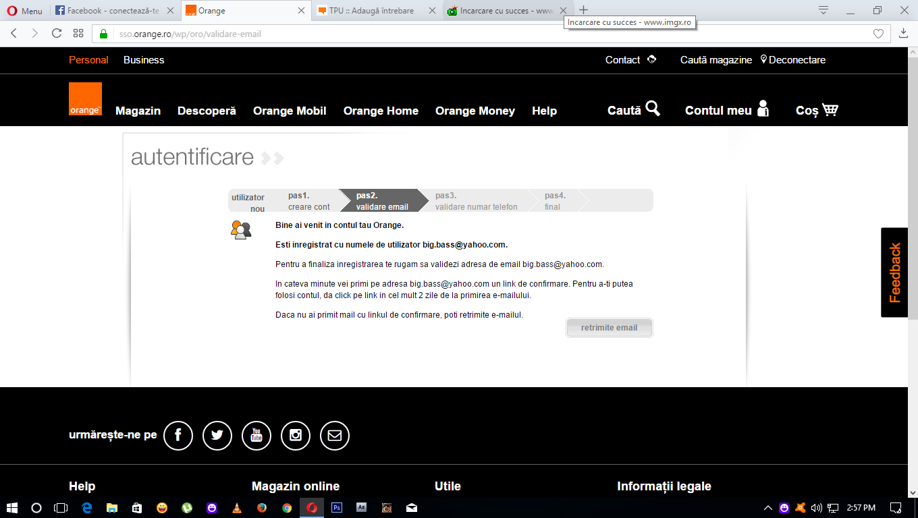Open the YouTube social icon in footer

click(x=256, y=435)
